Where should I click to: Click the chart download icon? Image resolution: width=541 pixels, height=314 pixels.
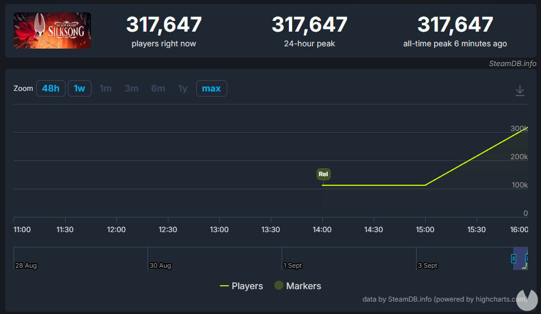(x=520, y=90)
